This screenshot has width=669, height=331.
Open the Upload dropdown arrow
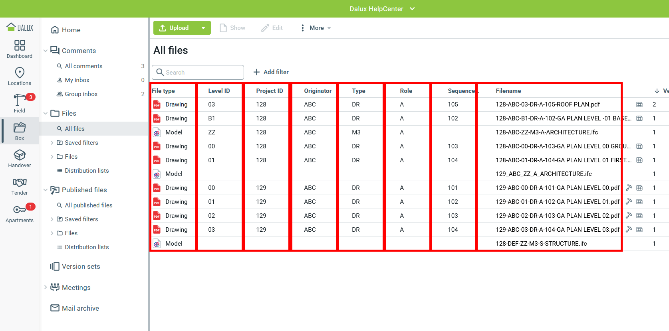[203, 28]
